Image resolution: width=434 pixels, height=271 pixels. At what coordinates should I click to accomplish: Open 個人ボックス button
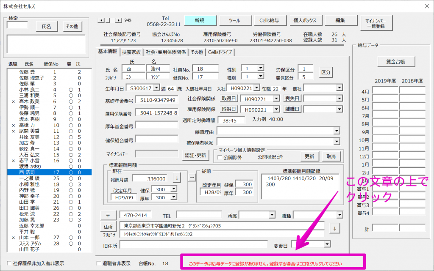tap(306, 20)
